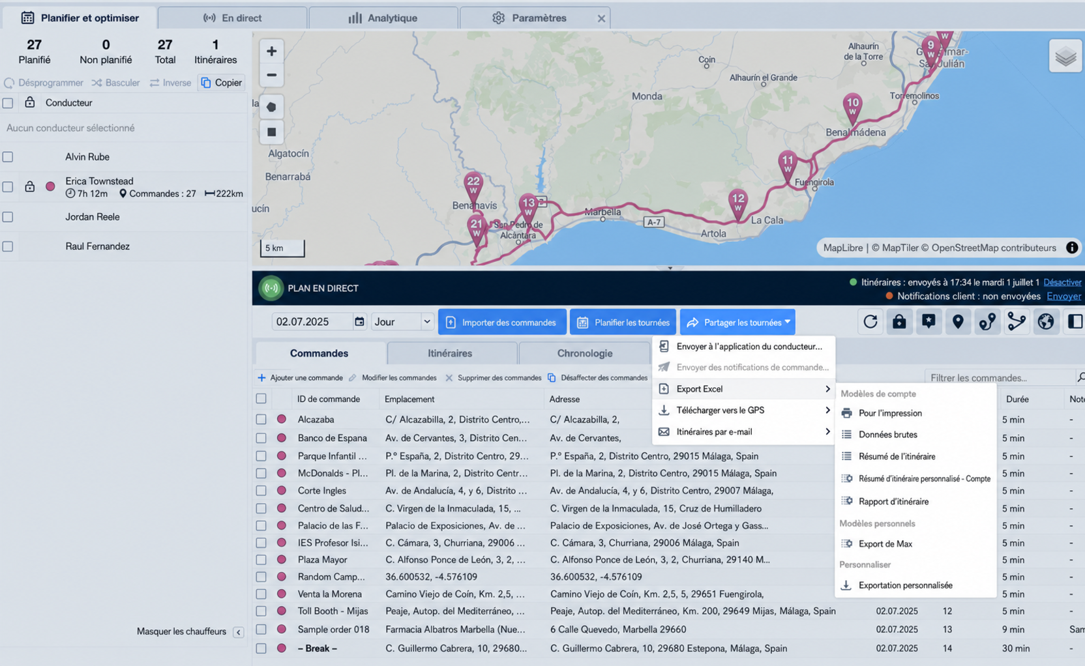This screenshot has width=1085, height=666.
Task: Click the pink route dot for Erica Townstead
Action: coord(50,187)
